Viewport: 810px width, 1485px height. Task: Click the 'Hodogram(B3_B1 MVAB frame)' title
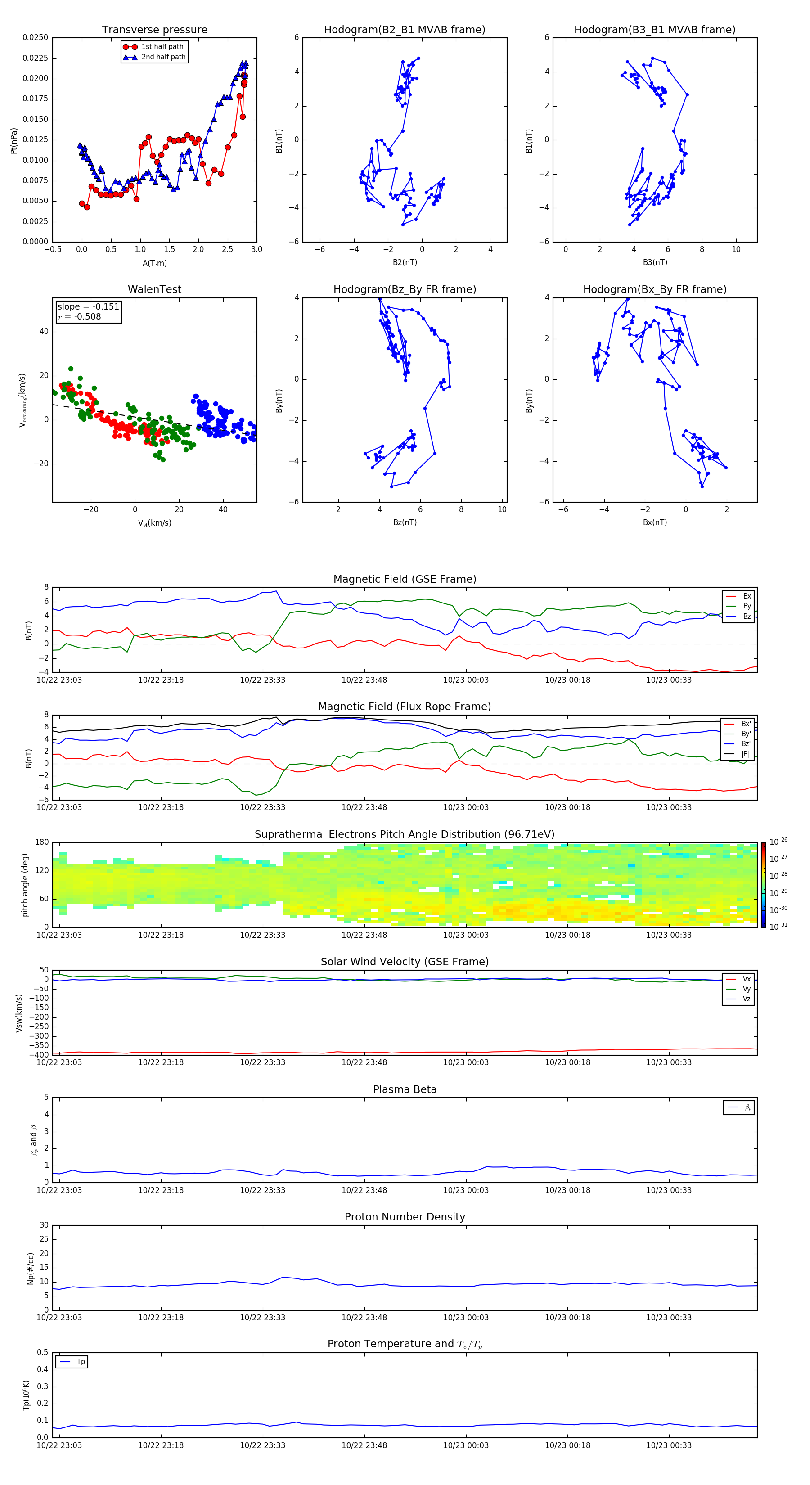click(x=655, y=29)
